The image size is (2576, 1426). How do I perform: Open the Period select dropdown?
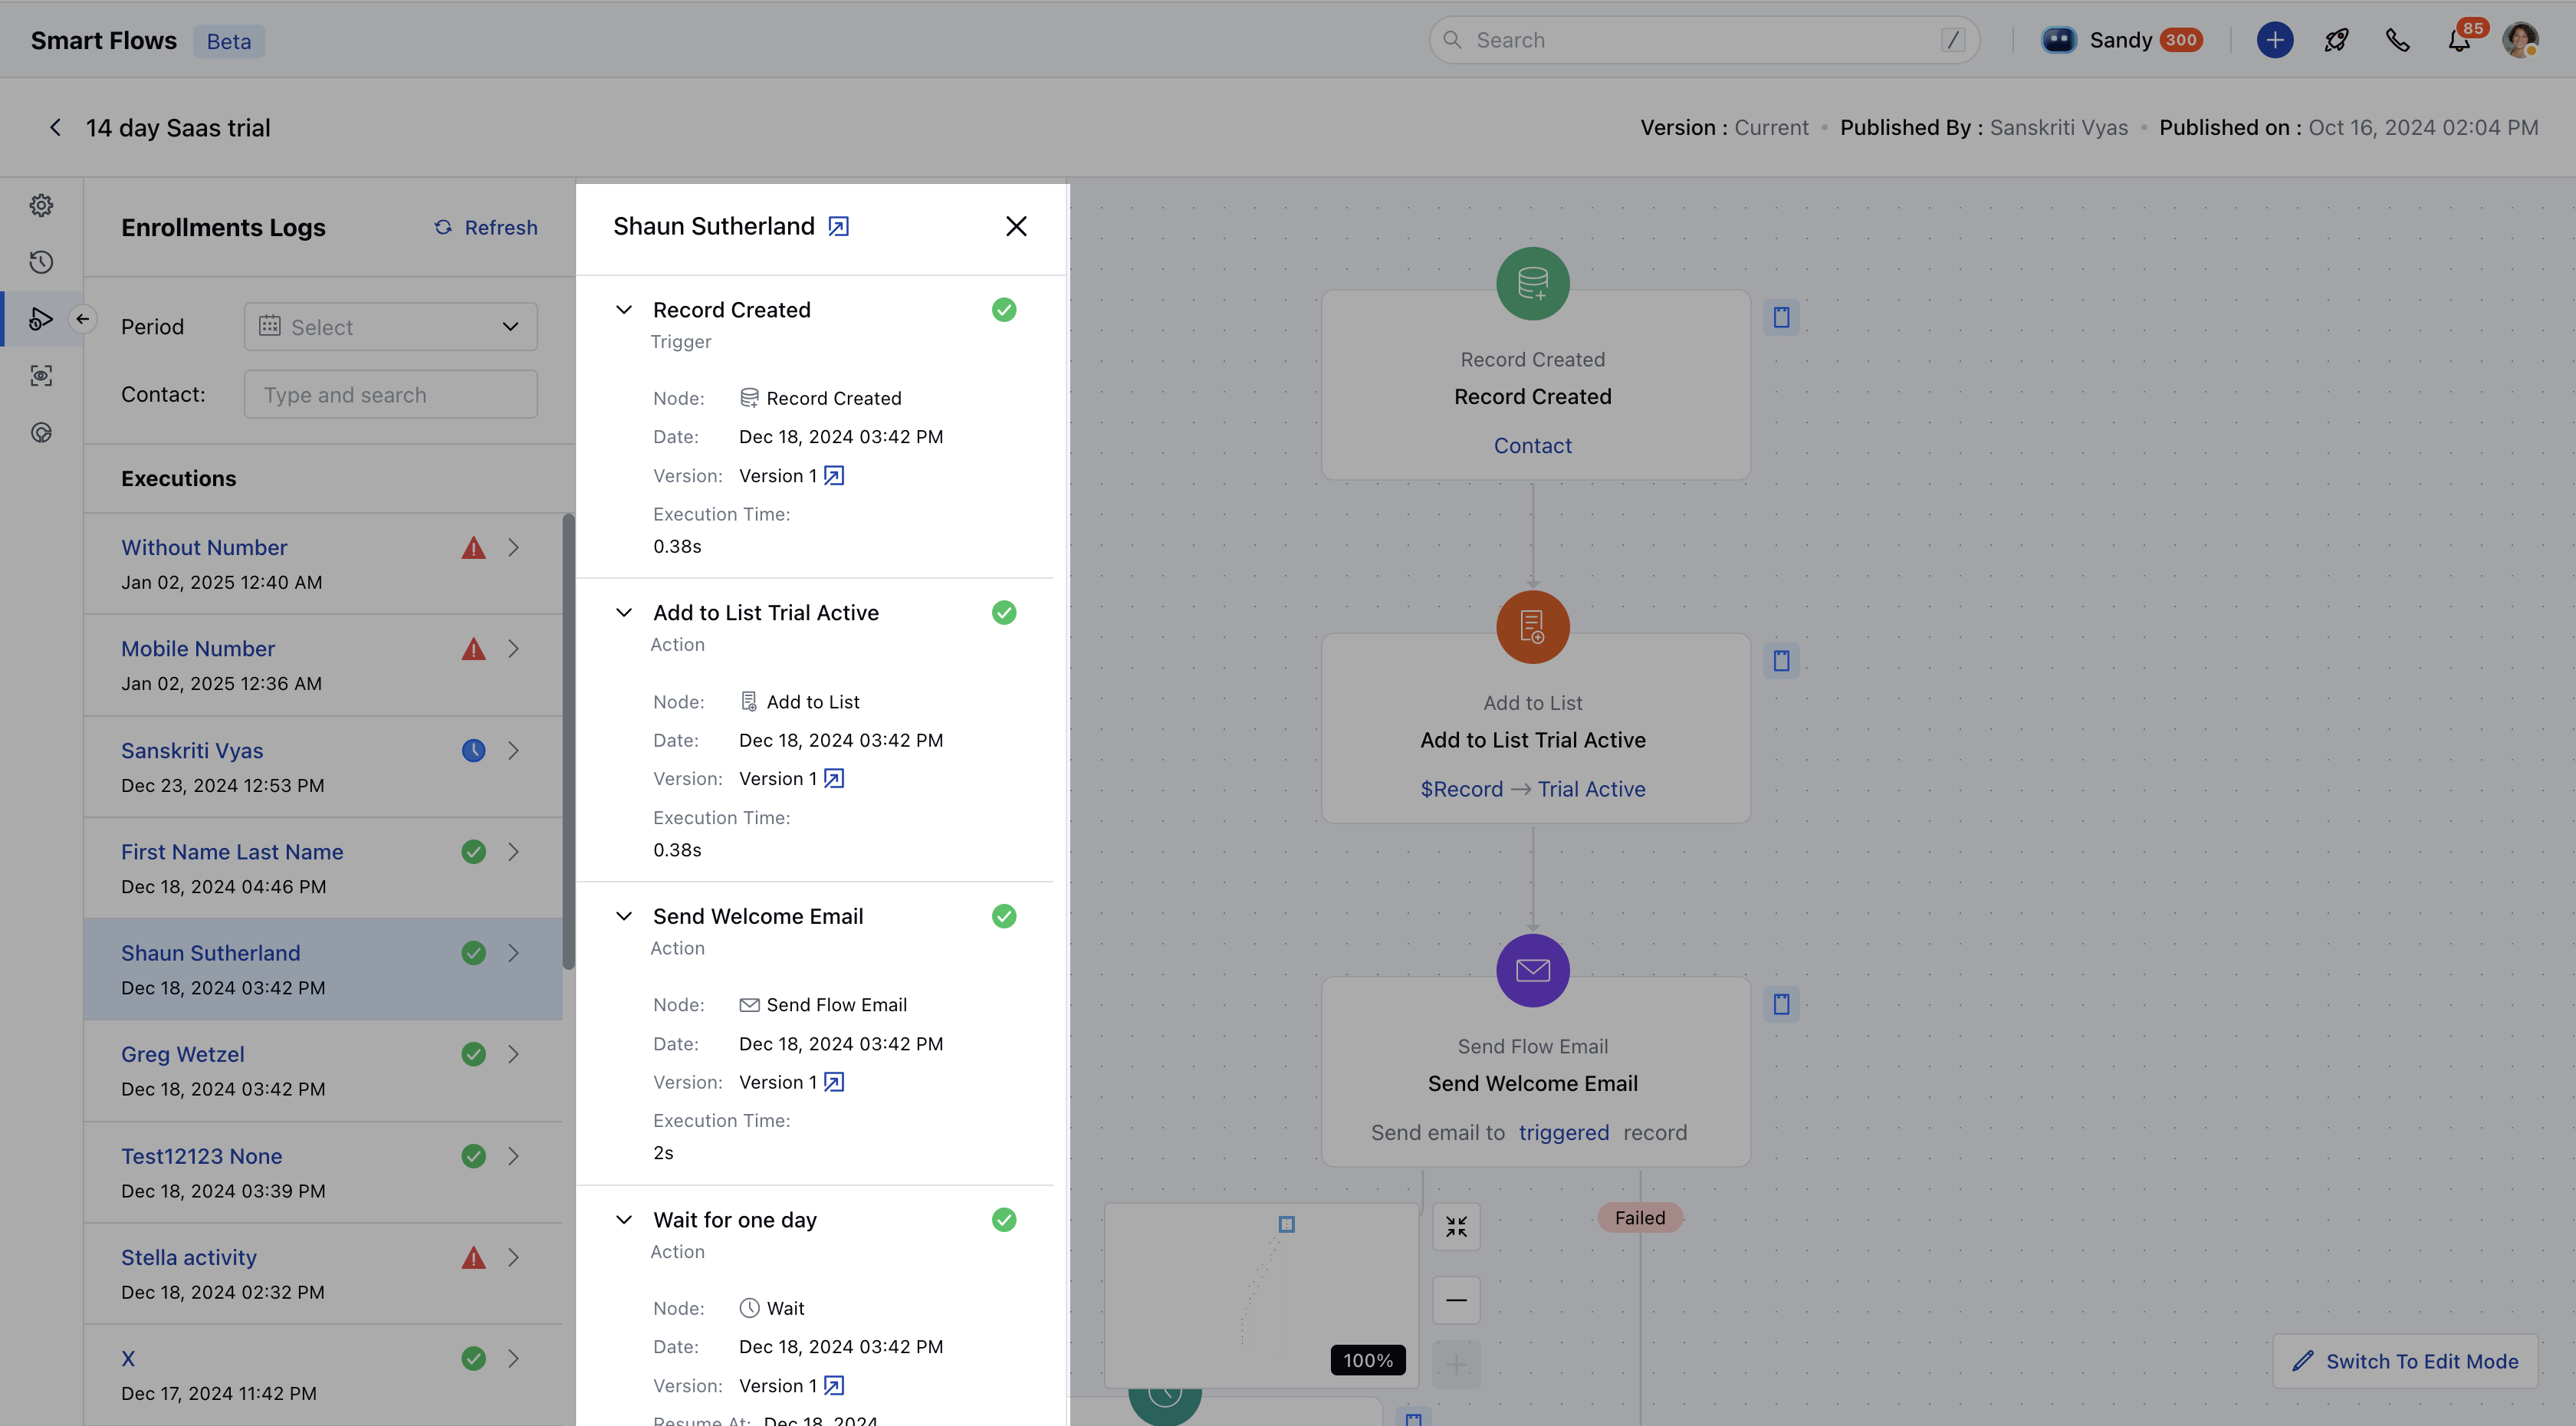coord(390,327)
